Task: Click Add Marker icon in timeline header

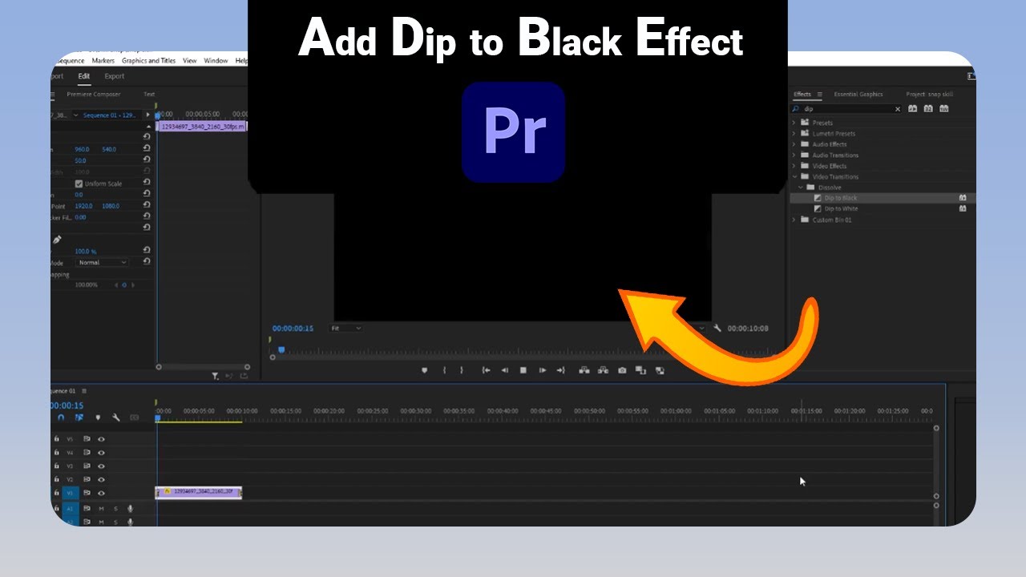Action: (99, 418)
